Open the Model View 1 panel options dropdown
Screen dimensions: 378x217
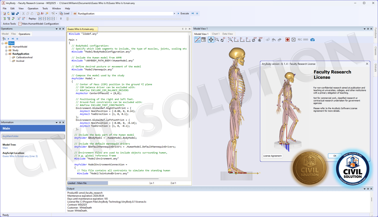click(x=364, y=29)
